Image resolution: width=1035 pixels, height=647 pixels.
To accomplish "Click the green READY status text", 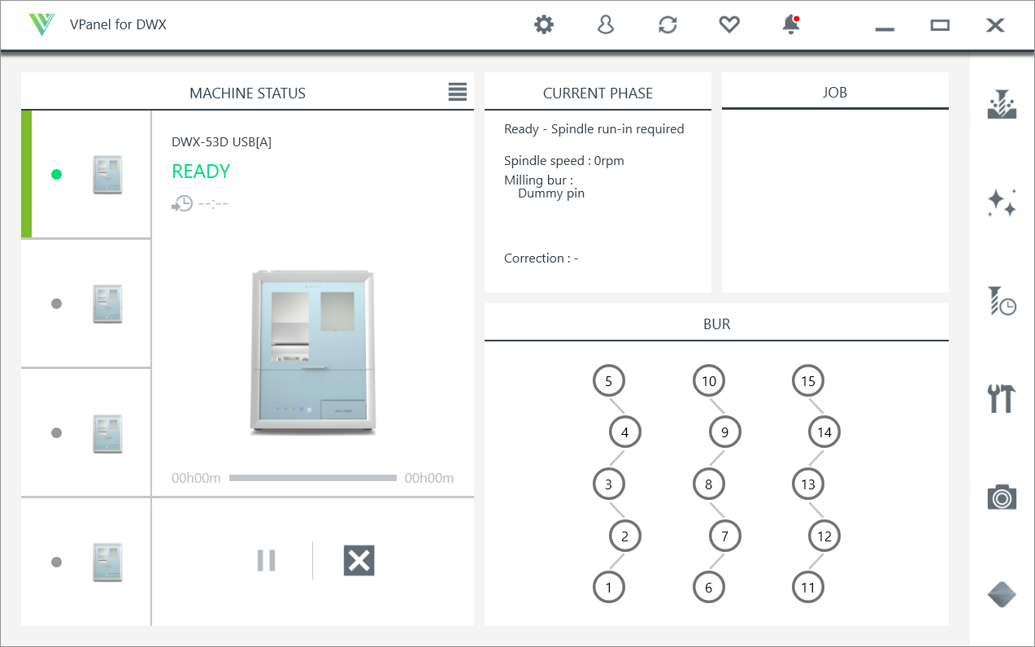I will click(201, 172).
